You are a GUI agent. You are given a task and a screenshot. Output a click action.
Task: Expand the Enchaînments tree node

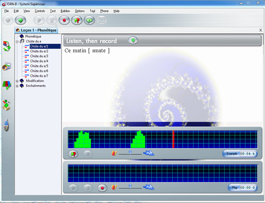[x=17, y=86]
